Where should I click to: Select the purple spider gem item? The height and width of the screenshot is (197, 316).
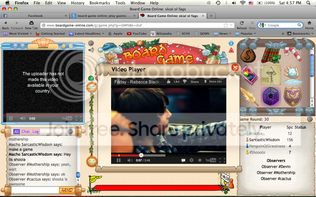[271, 97]
